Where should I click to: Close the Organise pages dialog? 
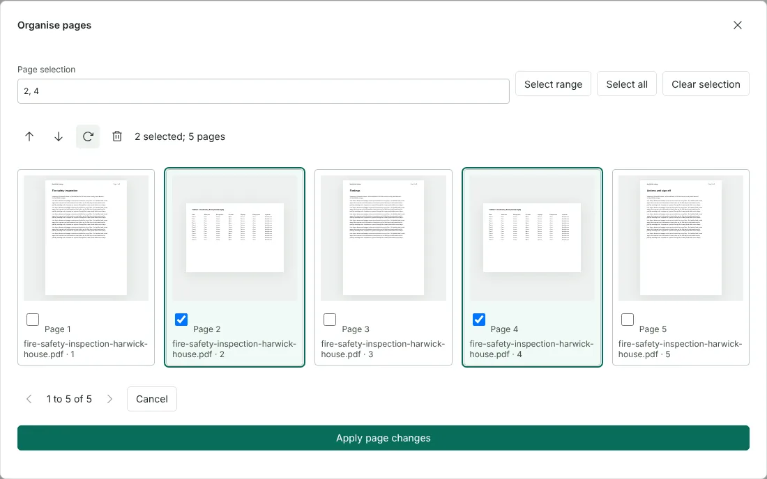pyautogui.click(x=738, y=25)
